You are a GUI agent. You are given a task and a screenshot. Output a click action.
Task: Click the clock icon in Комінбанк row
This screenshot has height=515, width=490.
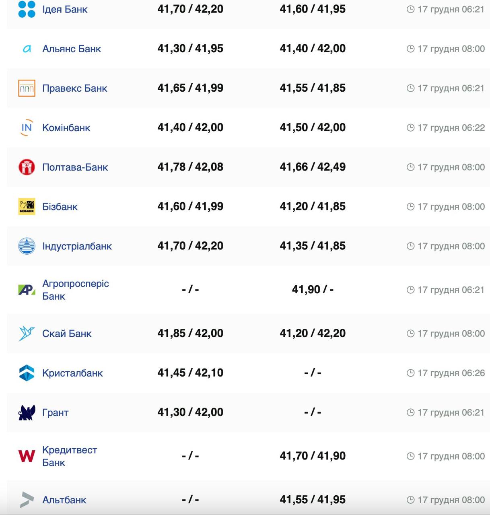tap(410, 128)
